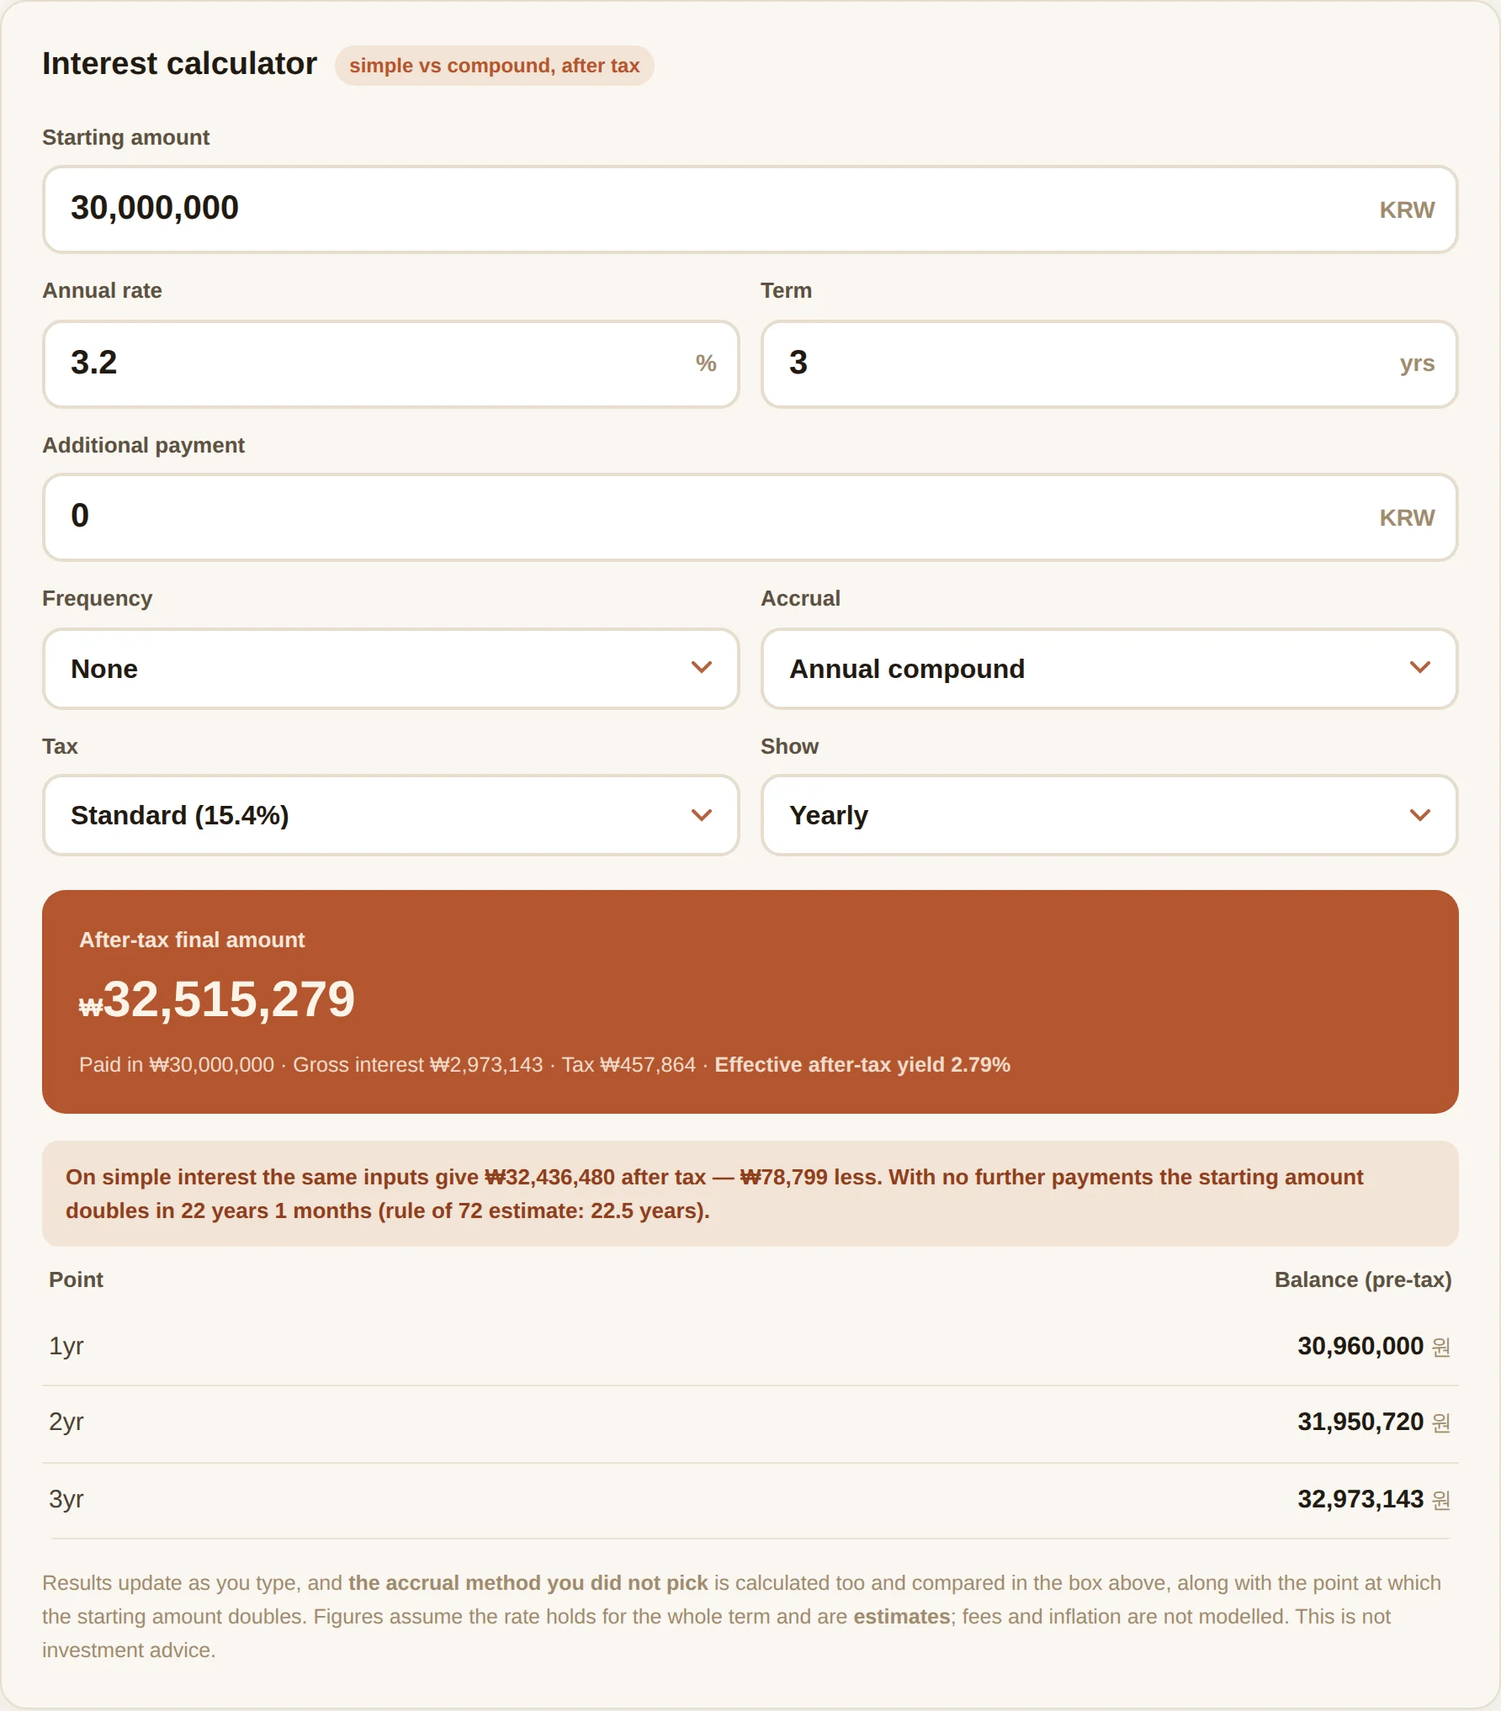Click the simple interest comparison note
The height and width of the screenshot is (1711, 1501).
pos(750,1194)
